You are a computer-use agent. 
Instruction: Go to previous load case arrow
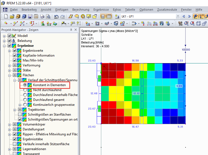184,16
